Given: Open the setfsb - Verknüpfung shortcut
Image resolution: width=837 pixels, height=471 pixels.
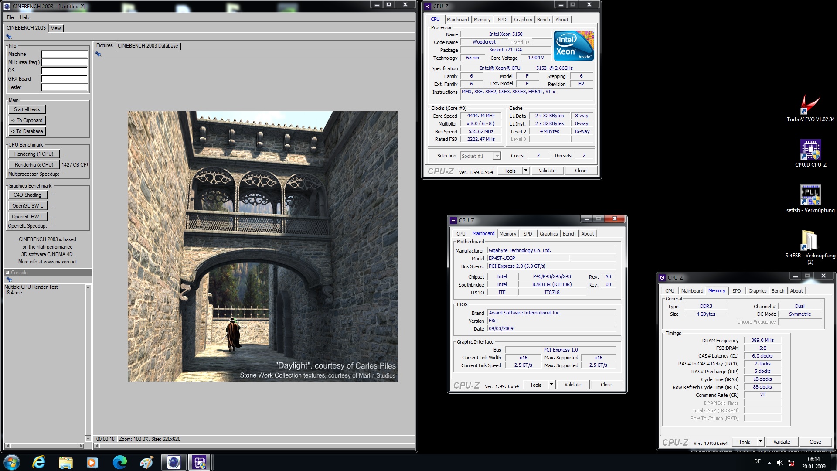Looking at the screenshot, I should tap(810, 198).
